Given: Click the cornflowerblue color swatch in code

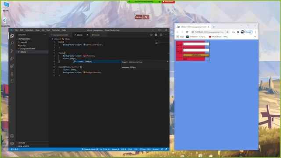Looking at the screenshot, I should coord(84,45).
